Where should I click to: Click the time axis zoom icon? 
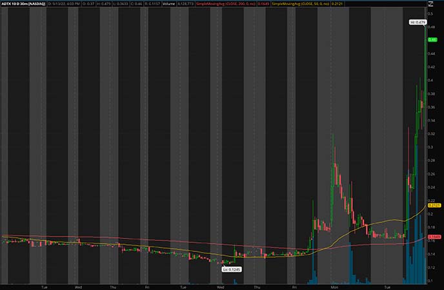coord(437,285)
